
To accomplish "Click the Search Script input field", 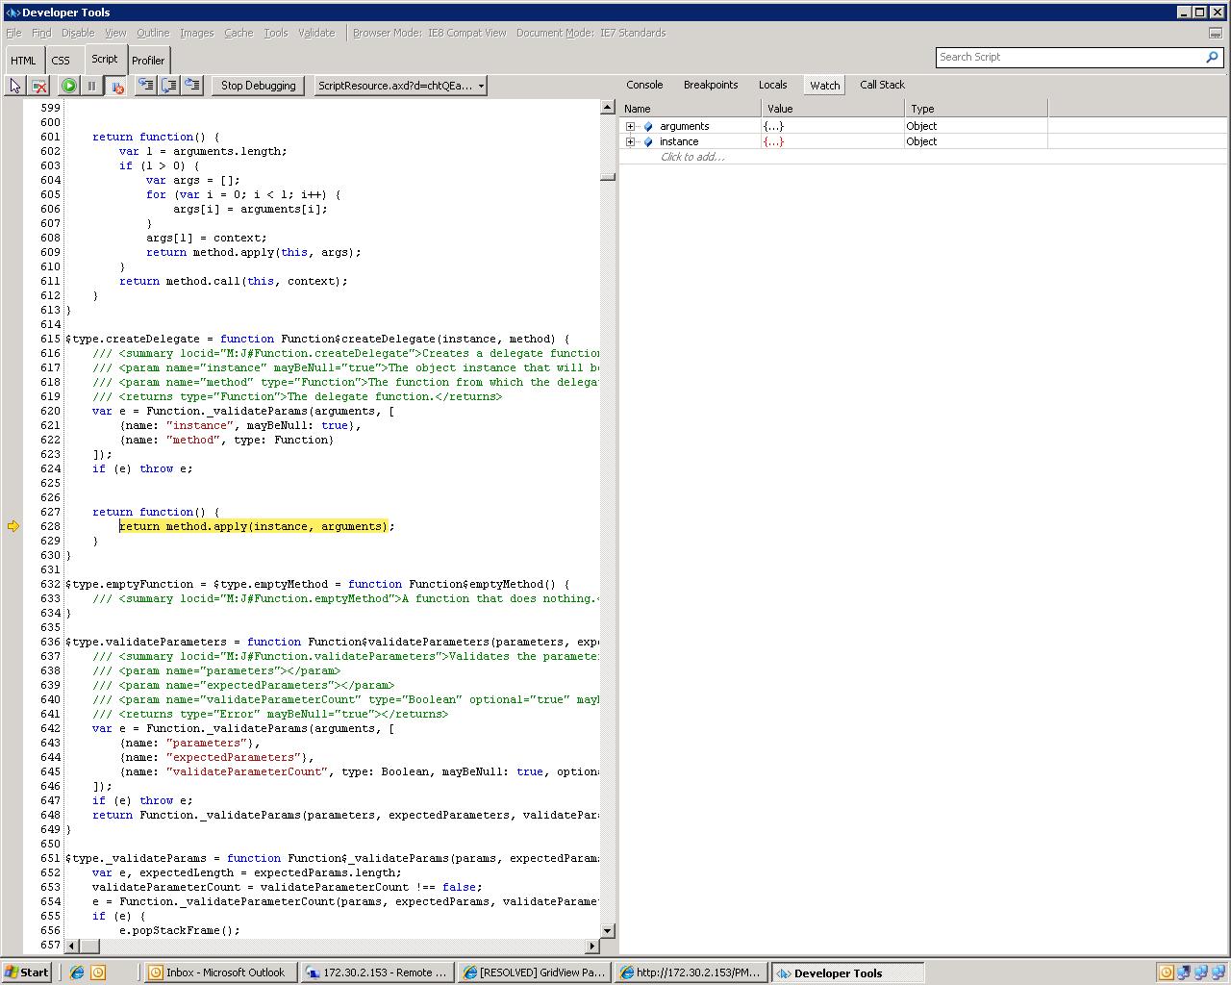I will (x=1068, y=57).
